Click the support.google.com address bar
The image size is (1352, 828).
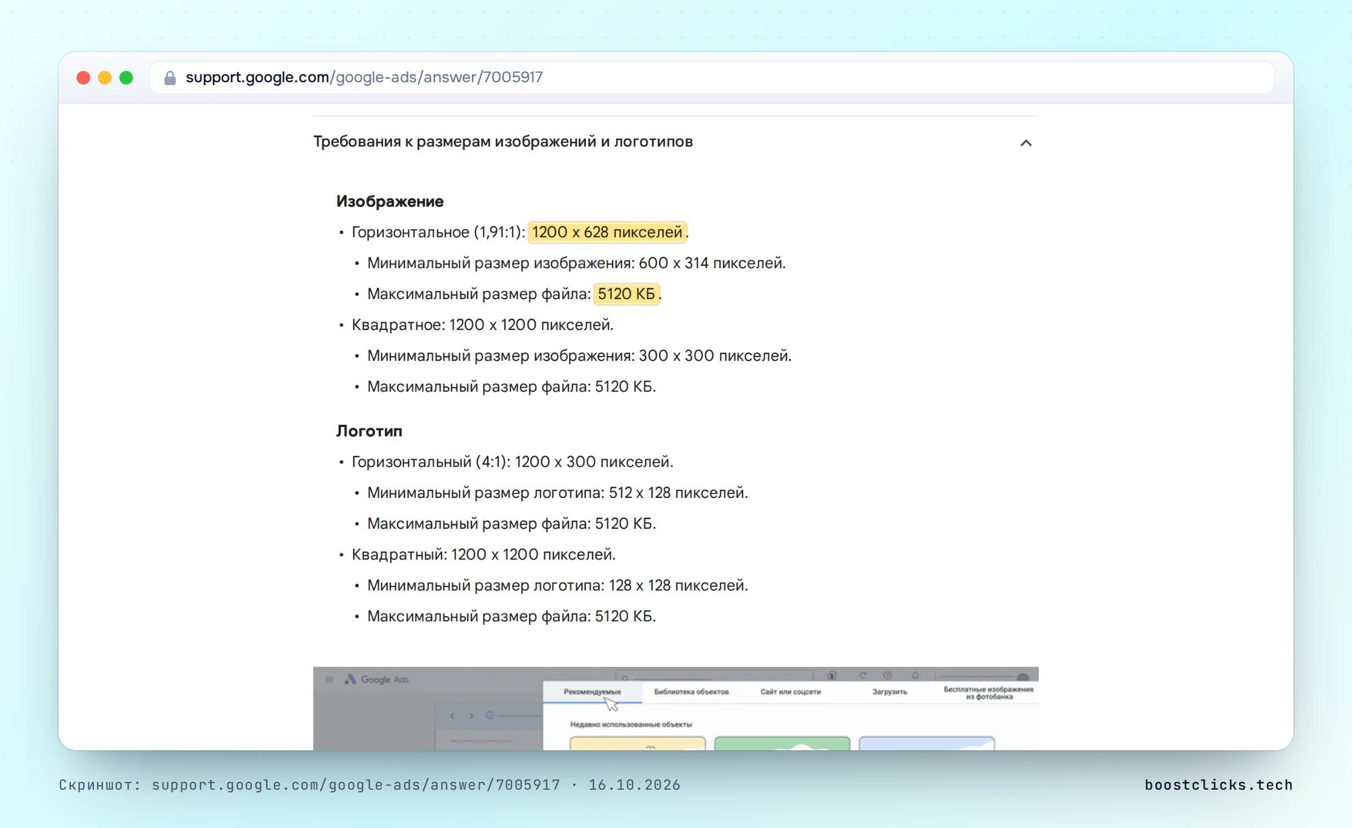click(x=711, y=78)
